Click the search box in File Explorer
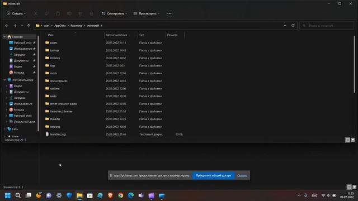This screenshot has height=201, width=358. point(327,26)
